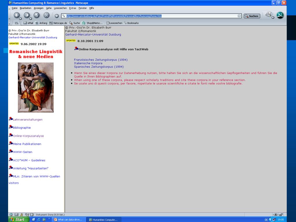This screenshot has width=296, height=222.
Task: Switch to 'What can data-drive...' taskbar window
Action: coord(69,220)
